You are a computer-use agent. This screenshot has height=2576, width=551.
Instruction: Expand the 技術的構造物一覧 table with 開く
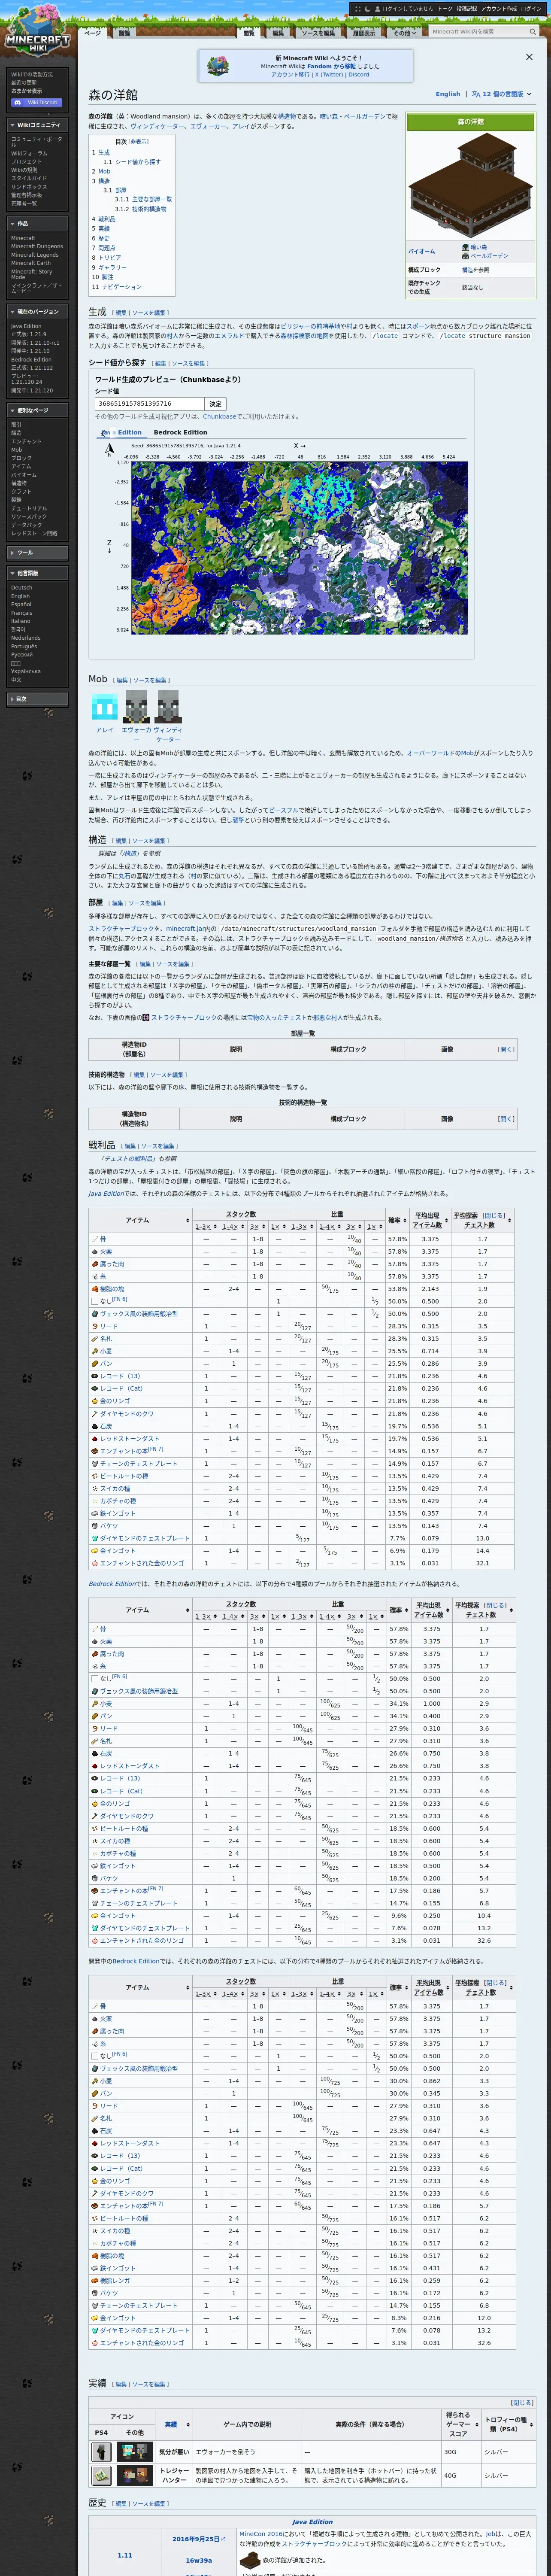pos(506,1119)
